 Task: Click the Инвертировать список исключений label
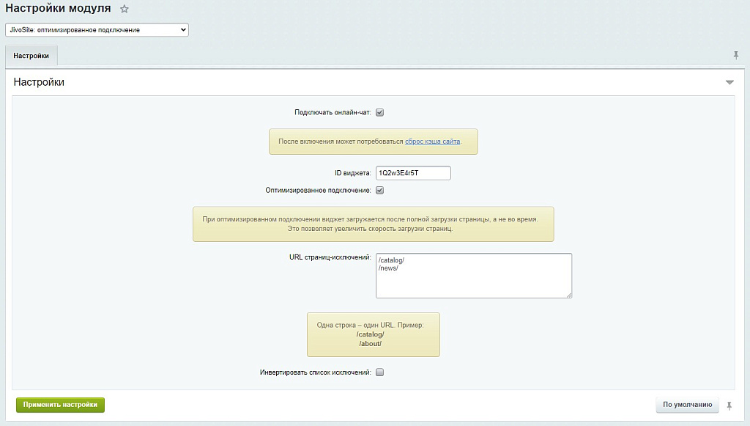coord(315,372)
